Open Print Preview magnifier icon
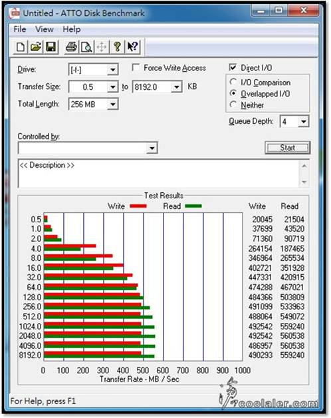Screen dimensions: 331x418 coord(86,47)
